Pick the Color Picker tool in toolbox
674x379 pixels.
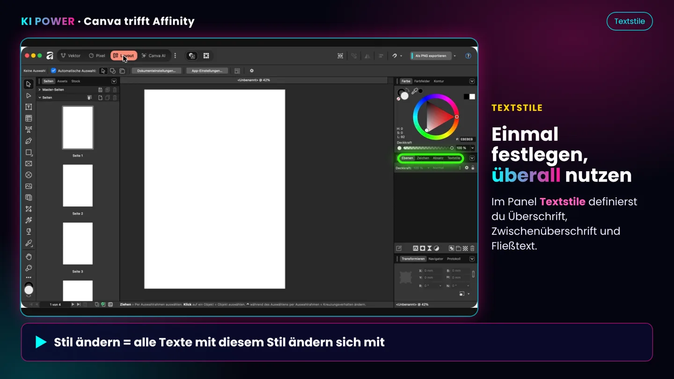[29, 243]
